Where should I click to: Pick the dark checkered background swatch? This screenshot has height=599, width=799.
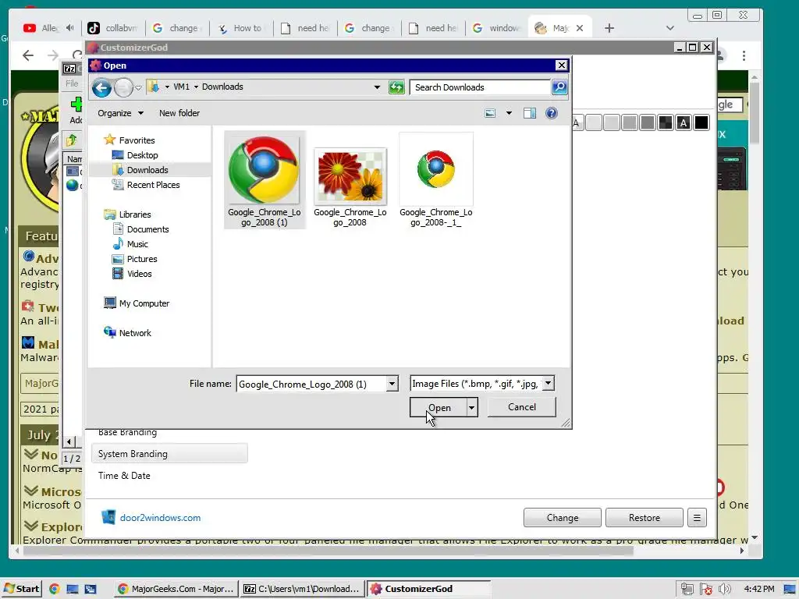666,122
